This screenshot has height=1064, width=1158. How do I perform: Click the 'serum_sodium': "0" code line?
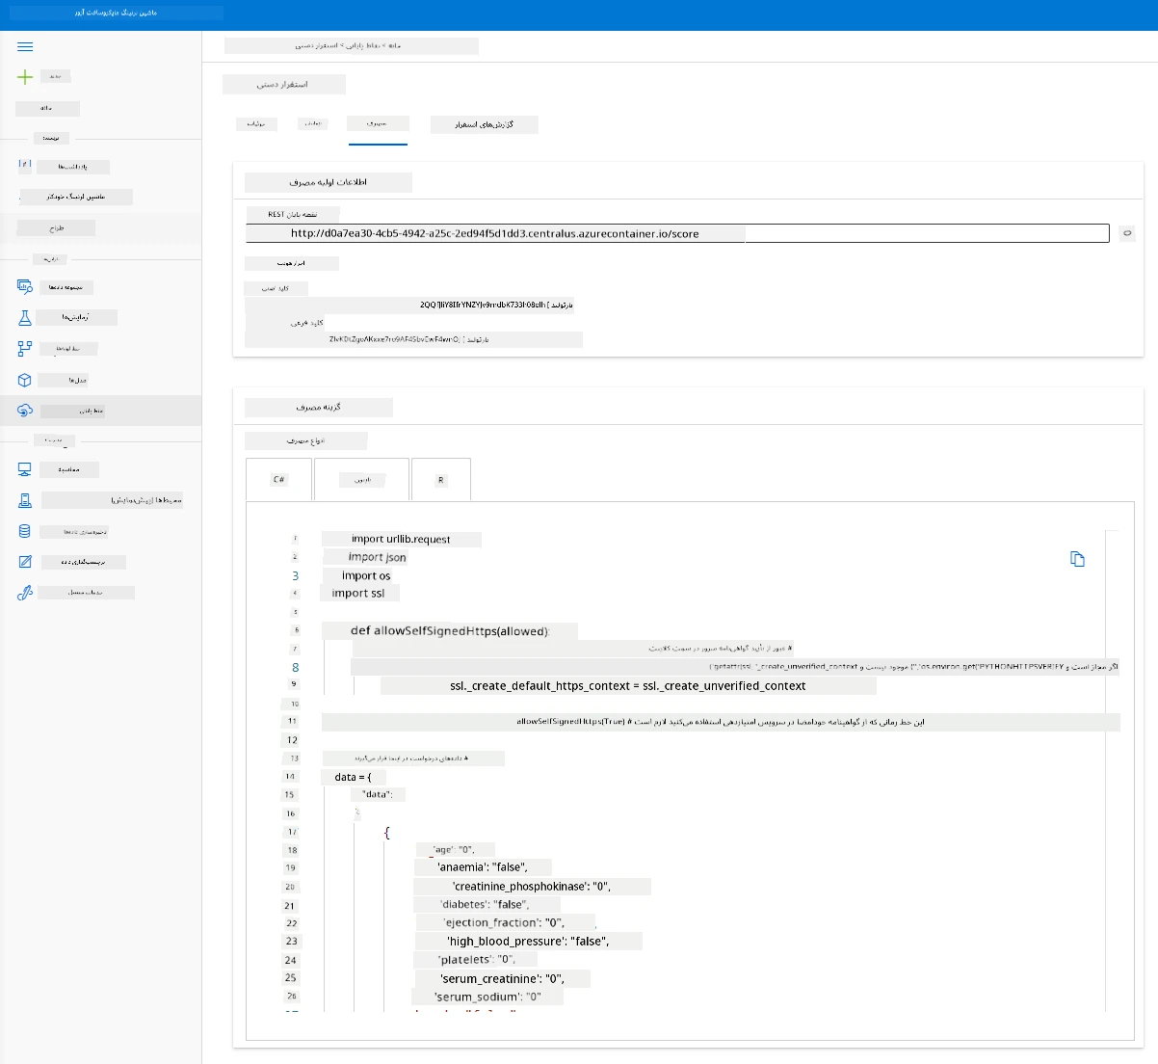[x=487, y=997]
